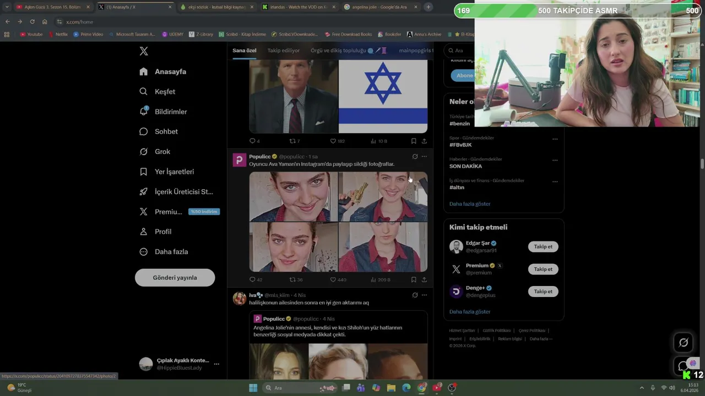Follow Denge+ with Takip et

pyautogui.click(x=543, y=291)
